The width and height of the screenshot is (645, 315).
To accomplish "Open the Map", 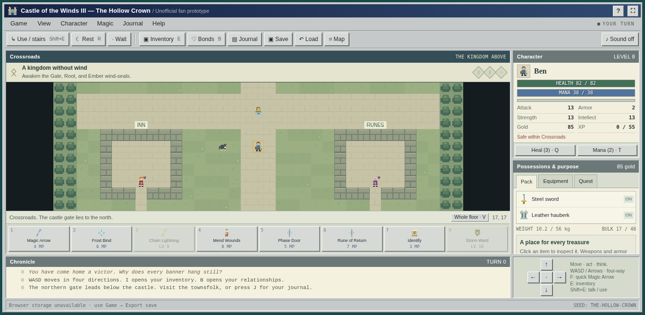I will 337,39.
